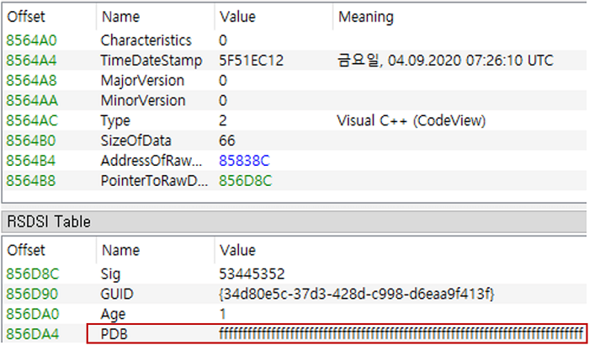The width and height of the screenshot is (589, 345).
Task: Select the PointerToRawData value 856D8C
Action: [x=246, y=181]
